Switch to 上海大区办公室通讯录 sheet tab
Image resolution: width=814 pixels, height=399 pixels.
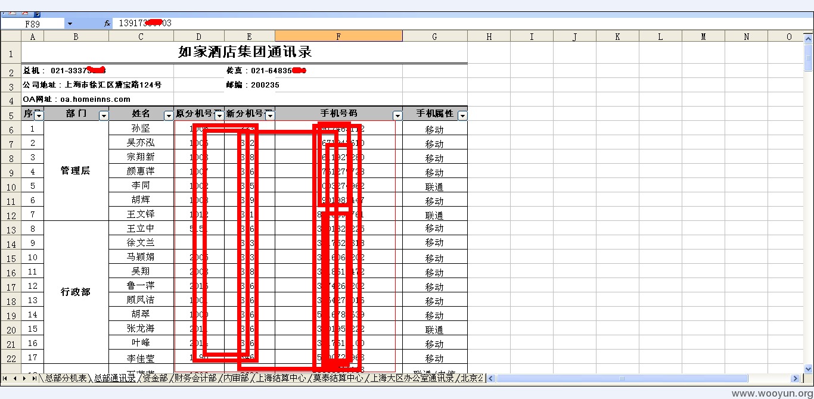pyautogui.click(x=412, y=378)
